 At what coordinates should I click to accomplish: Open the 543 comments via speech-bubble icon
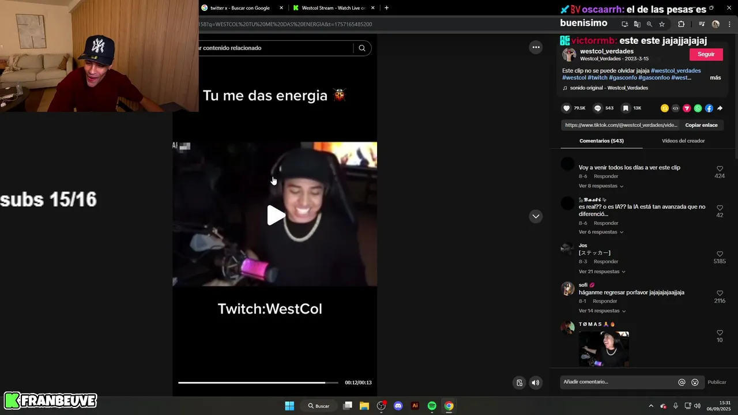pyautogui.click(x=598, y=108)
